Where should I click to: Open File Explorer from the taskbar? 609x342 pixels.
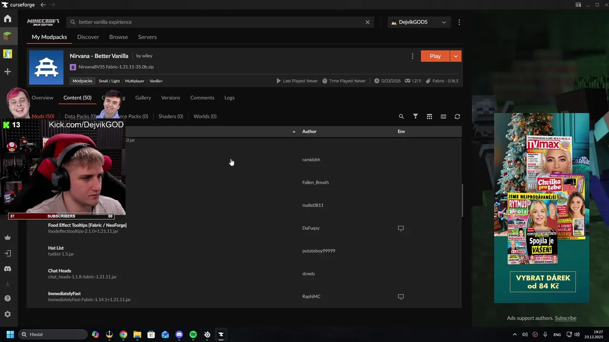click(137, 334)
